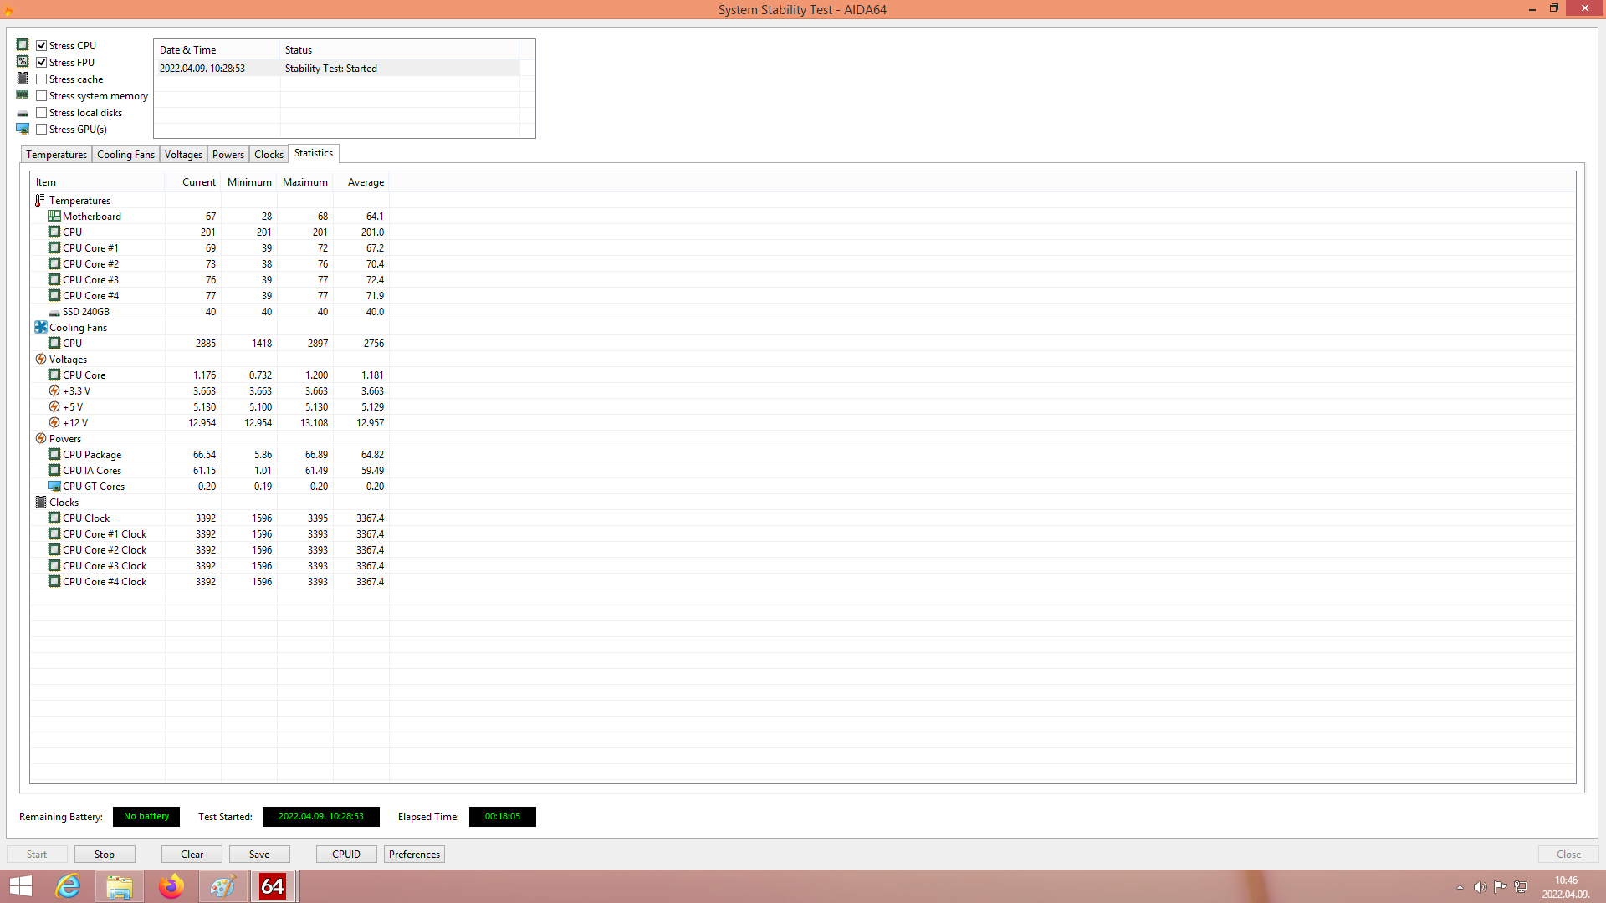The image size is (1606, 903).
Task: Click the Maximum column header
Action: (305, 182)
